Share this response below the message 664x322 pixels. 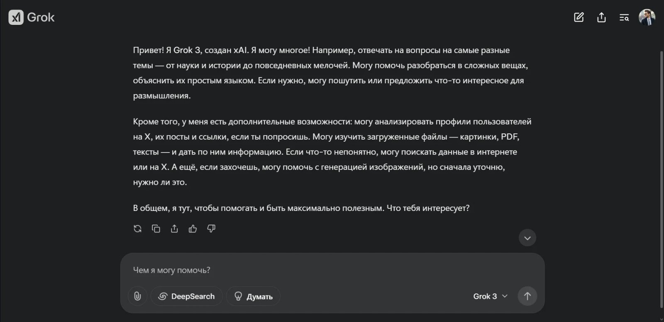[x=174, y=229]
